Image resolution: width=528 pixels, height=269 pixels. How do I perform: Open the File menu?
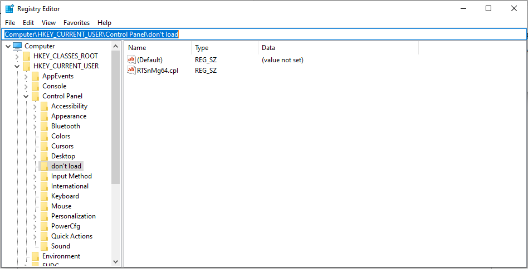(x=10, y=22)
